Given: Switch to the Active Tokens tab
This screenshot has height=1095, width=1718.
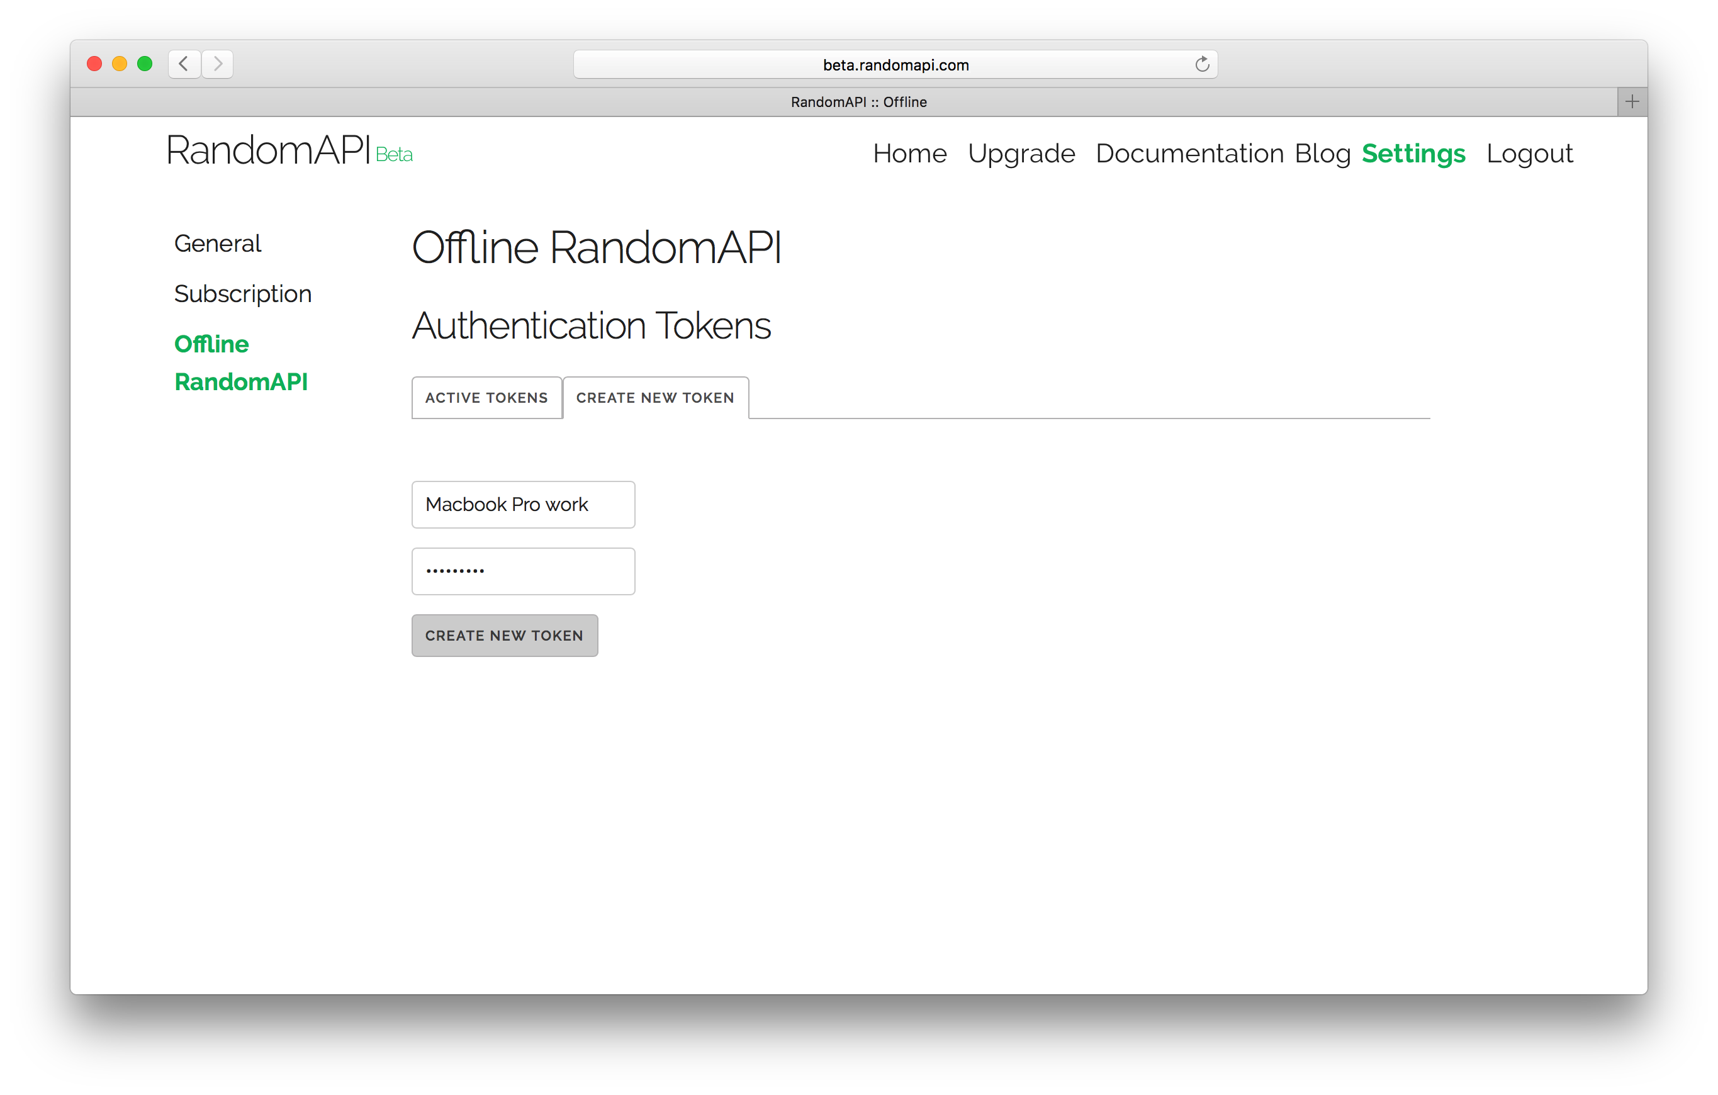Looking at the screenshot, I should [486, 397].
